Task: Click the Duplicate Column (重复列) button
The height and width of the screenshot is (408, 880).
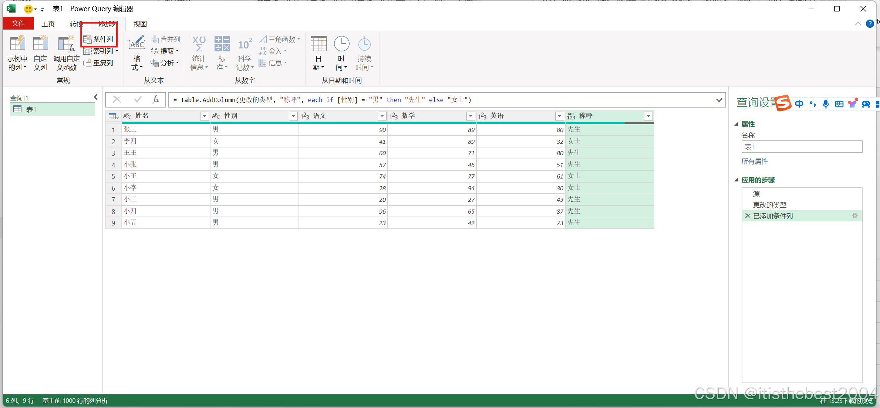Action: (99, 63)
